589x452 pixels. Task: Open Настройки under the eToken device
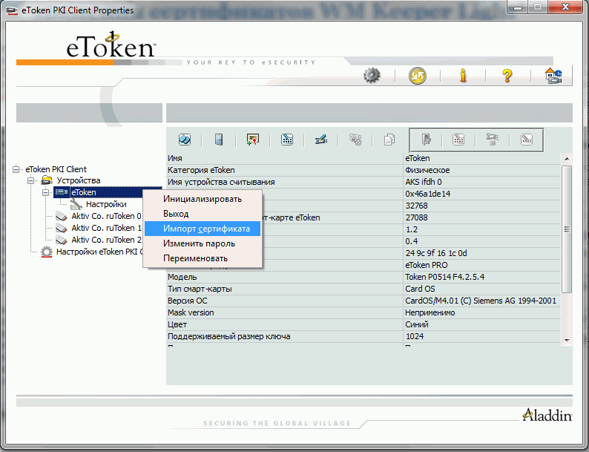[105, 204]
